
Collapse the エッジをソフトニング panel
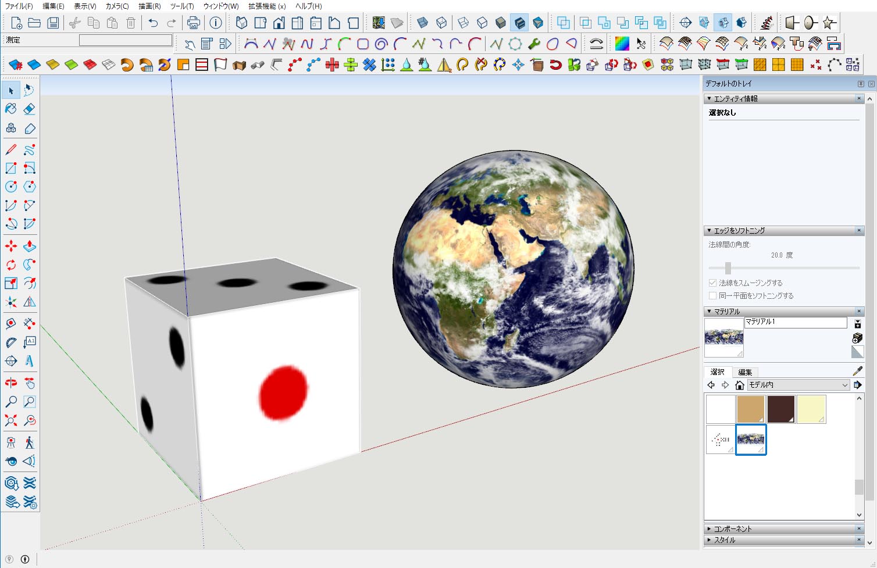(709, 231)
